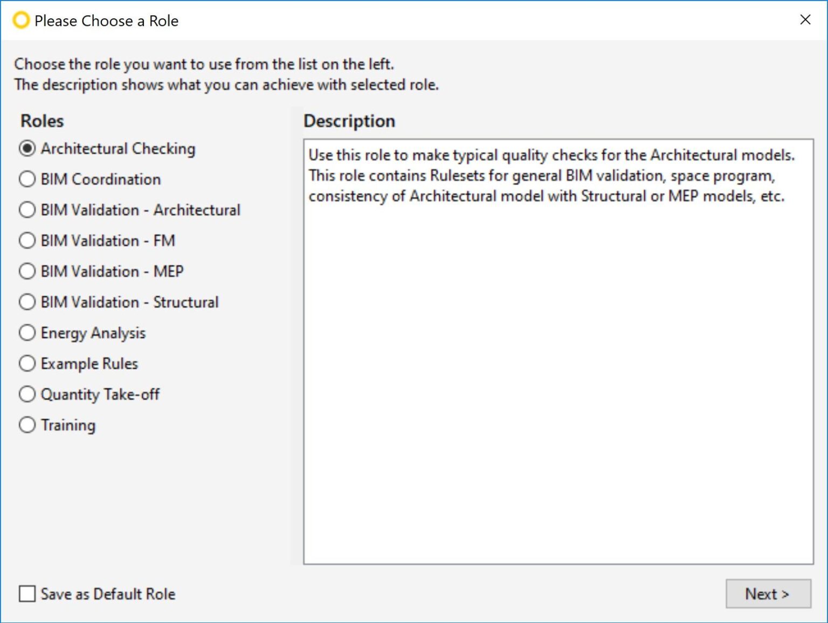This screenshot has height=623, width=828.
Task: Choose BIM Validation - Structural role
Action: click(119, 302)
